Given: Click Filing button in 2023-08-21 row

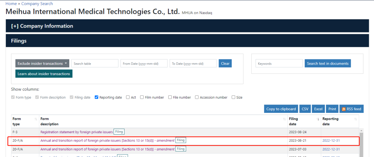Looking at the screenshot, I should pyautogui.click(x=181, y=140).
